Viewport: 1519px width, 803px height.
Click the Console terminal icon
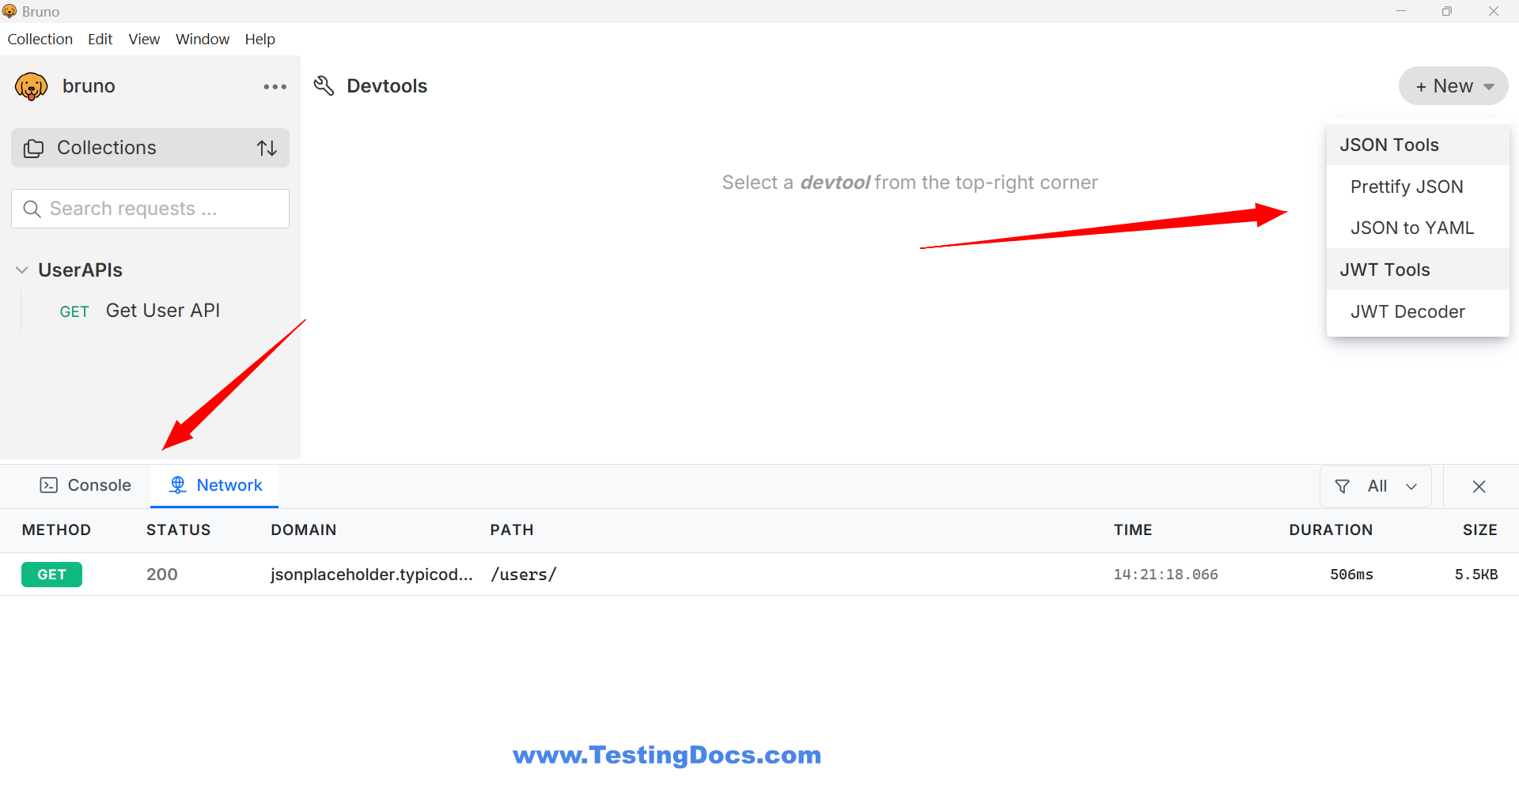[x=49, y=485]
